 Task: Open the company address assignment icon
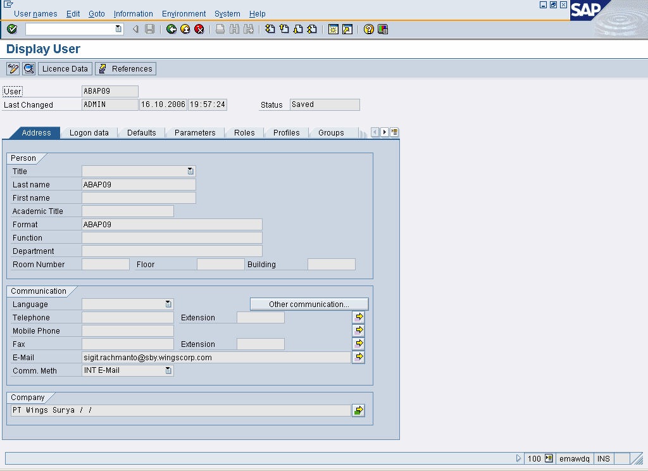pyautogui.click(x=359, y=411)
